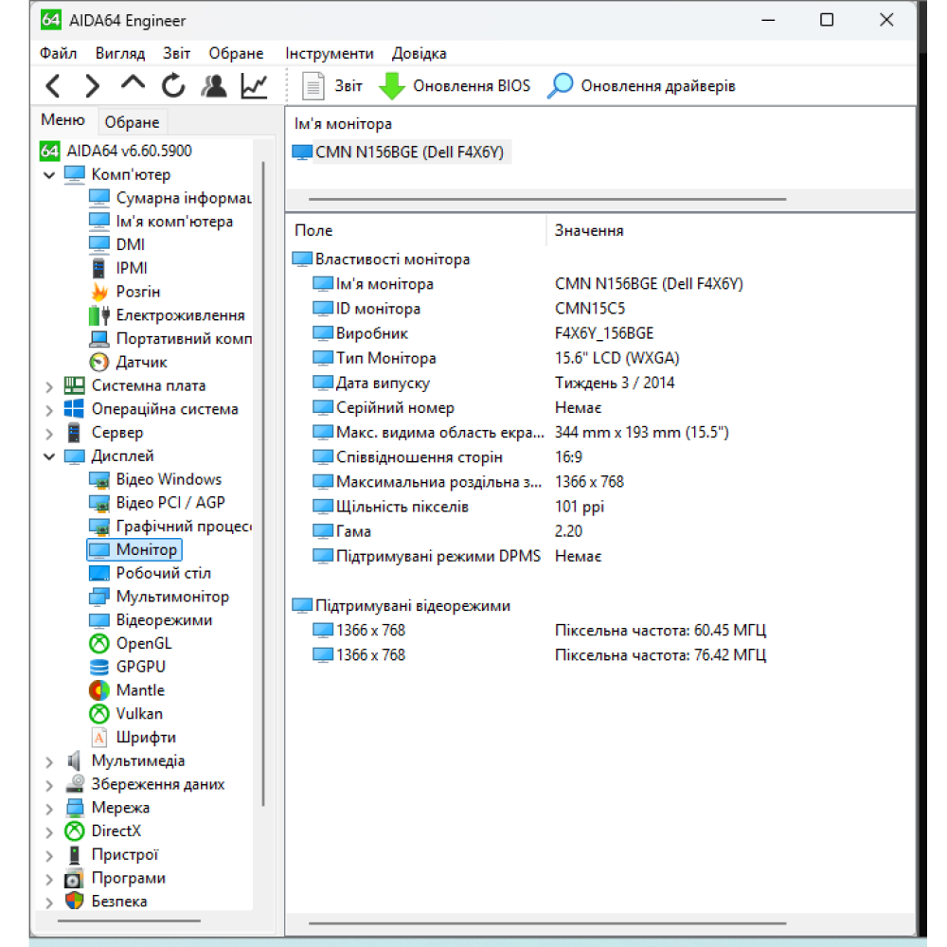Open the Довідка menu

coord(420,53)
